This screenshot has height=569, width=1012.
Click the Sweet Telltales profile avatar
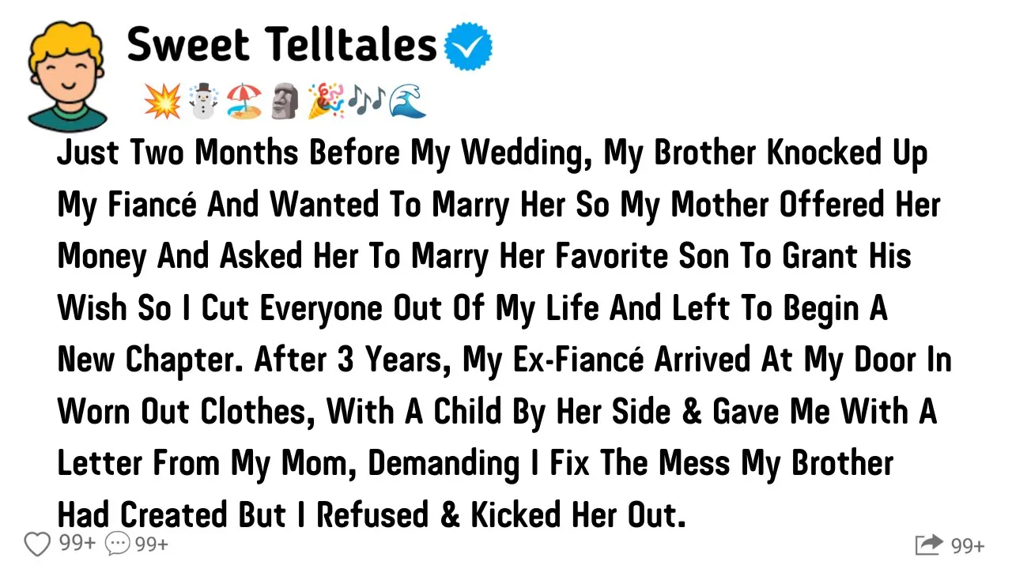[67, 75]
